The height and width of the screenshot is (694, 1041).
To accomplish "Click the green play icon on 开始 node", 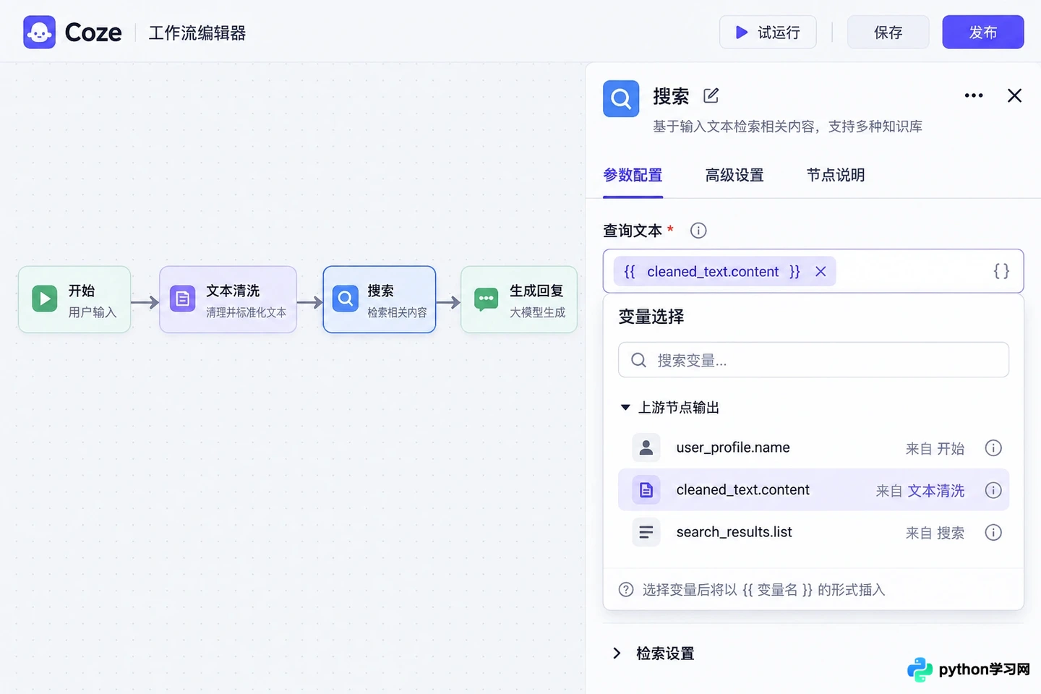I will coord(45,299).
